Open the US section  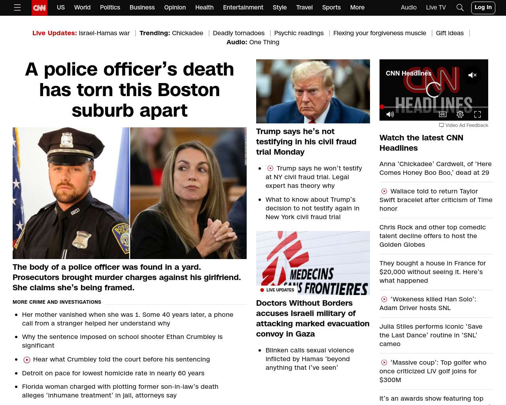[x=61, y=8]
